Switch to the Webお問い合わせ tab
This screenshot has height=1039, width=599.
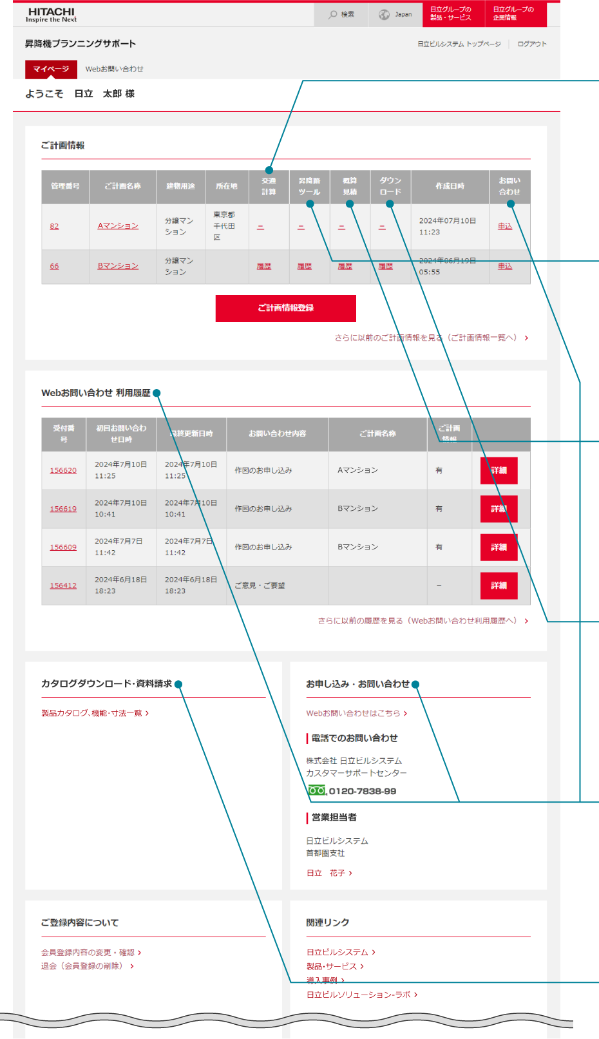pos(115,69)
